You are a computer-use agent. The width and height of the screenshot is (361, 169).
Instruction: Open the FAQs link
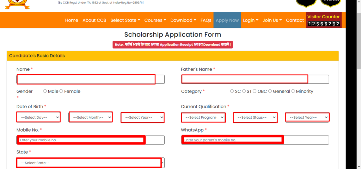click(x=206, y=20)
